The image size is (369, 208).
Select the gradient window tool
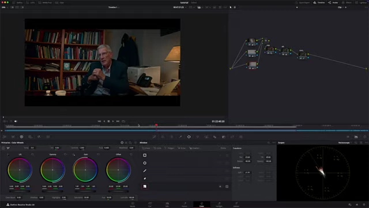pos(145,186)
